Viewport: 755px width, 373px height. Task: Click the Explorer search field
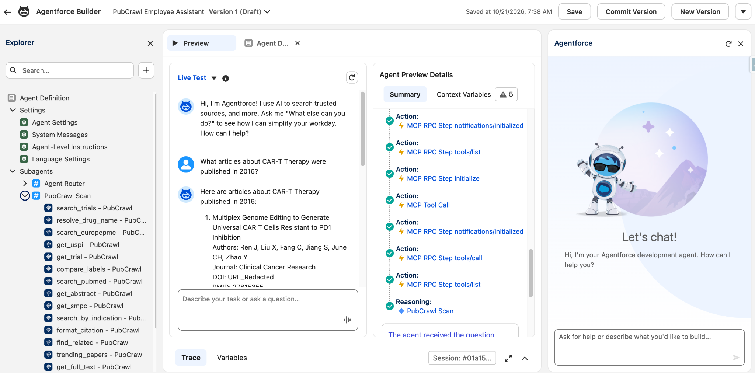[x=70, y=70]
